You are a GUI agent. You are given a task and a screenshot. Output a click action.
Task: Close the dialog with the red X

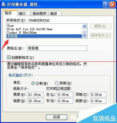[112, 4]
